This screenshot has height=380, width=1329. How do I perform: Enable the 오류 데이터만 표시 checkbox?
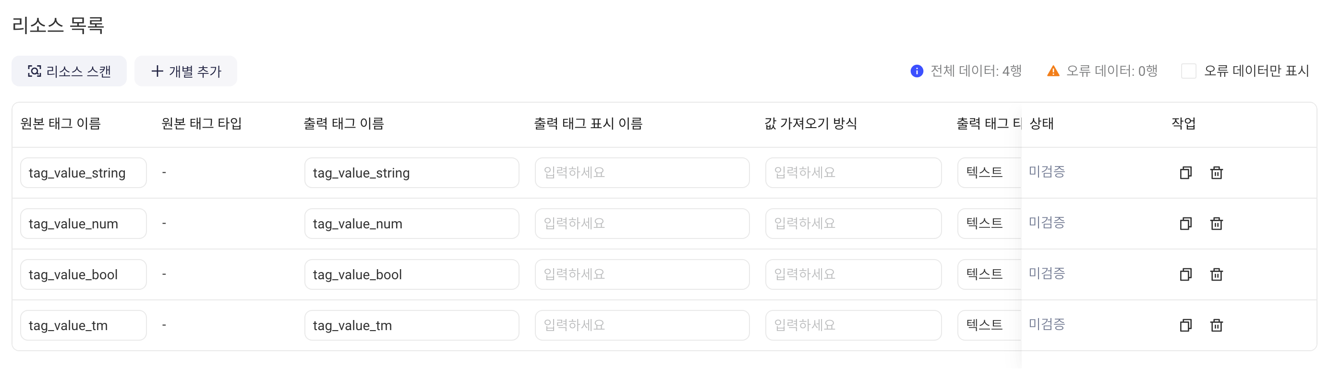point(1188,71)
